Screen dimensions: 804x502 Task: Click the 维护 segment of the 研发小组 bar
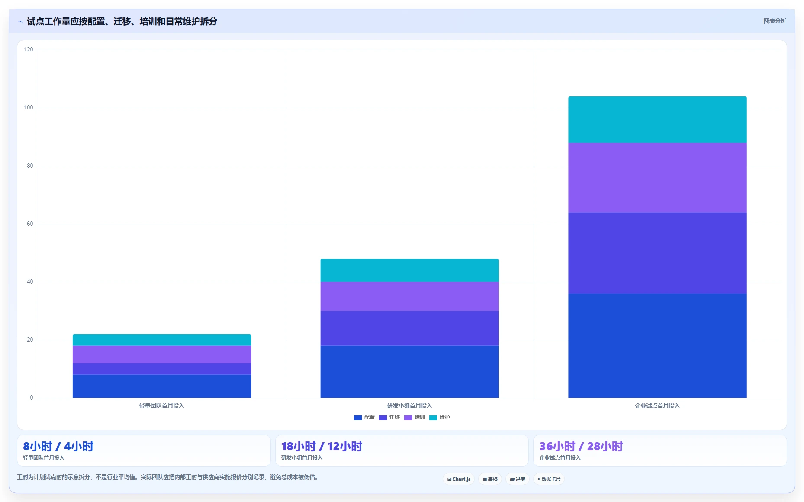click(x=409, y=270)
